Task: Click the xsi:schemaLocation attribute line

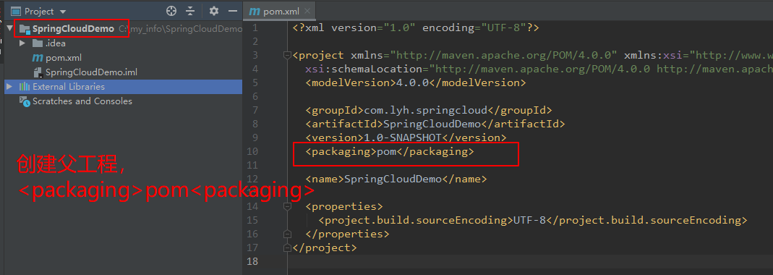Action: pyautogui.click(x=539, y=69)
